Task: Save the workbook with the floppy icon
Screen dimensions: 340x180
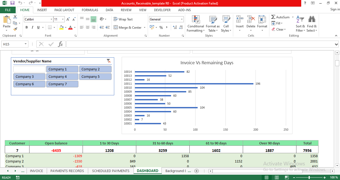Action: coord(12,3)
